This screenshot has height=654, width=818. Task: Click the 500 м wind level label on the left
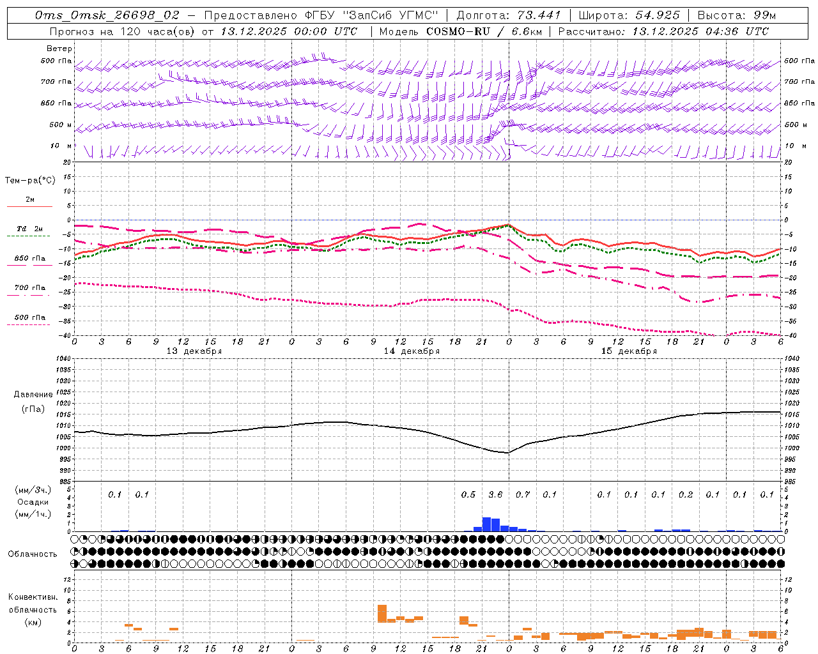pos(61,125)
